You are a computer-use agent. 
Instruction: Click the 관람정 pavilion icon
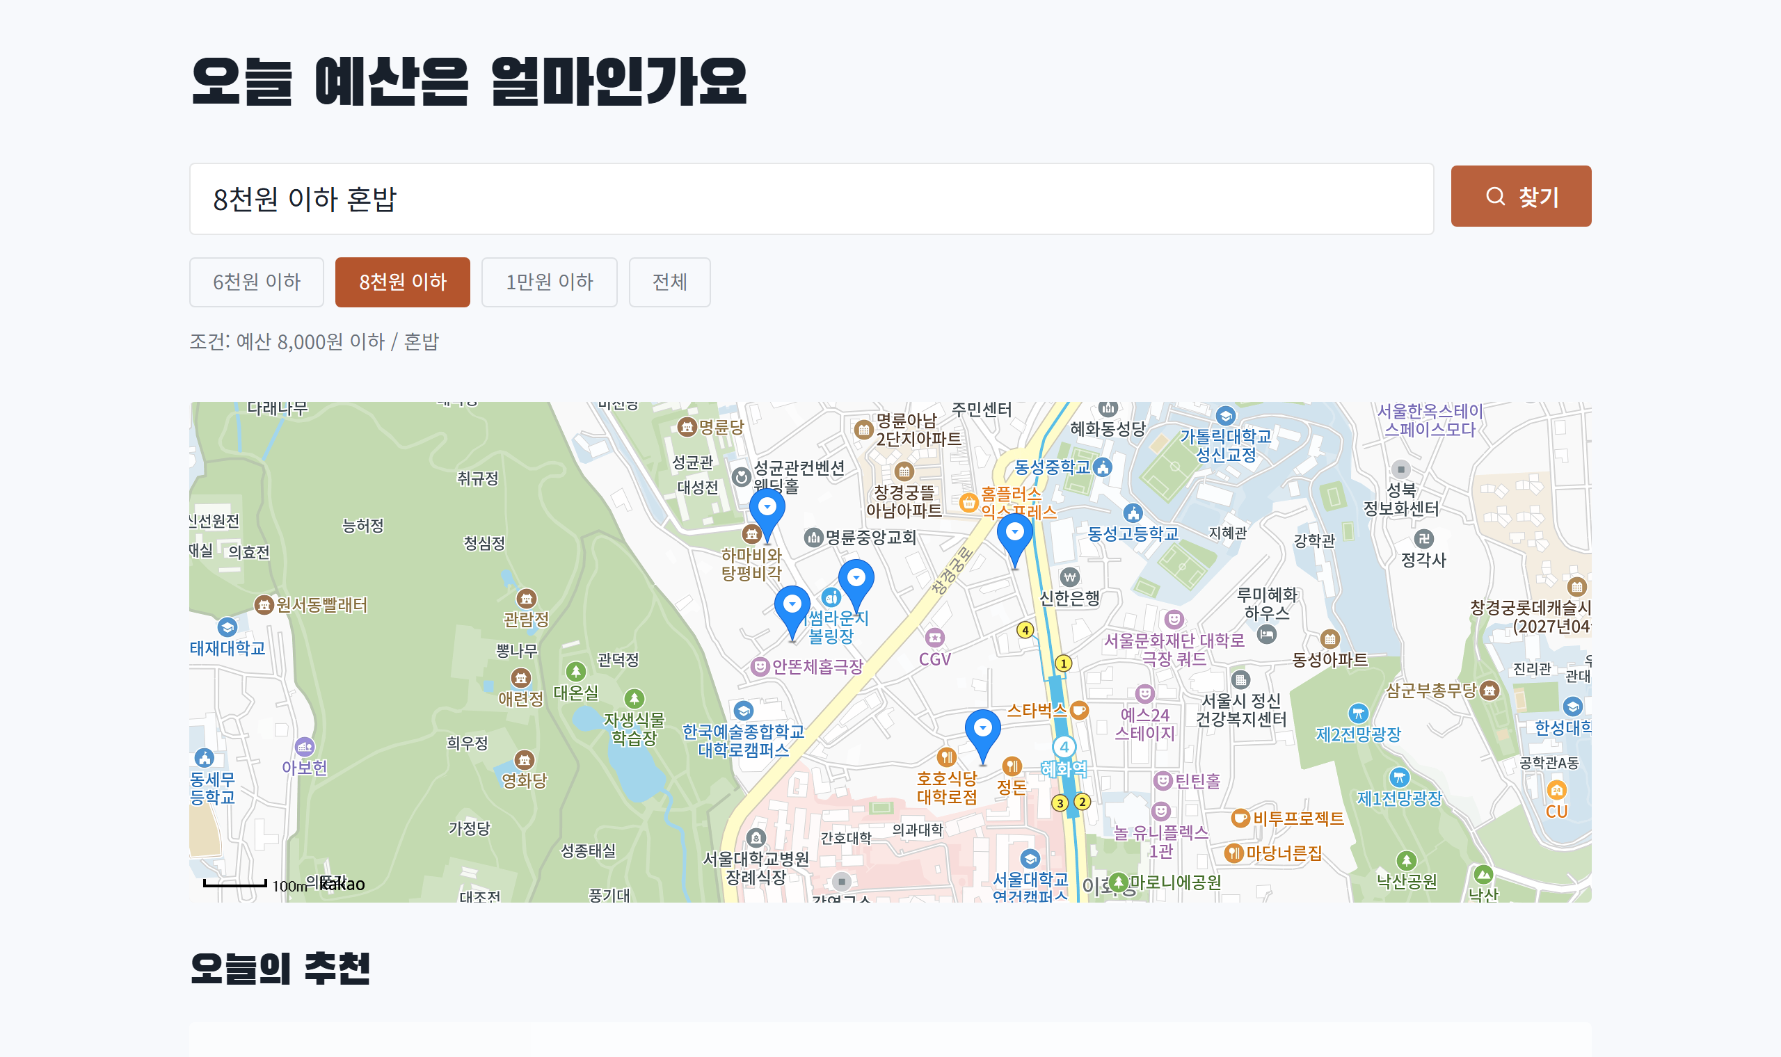(527, 598)
